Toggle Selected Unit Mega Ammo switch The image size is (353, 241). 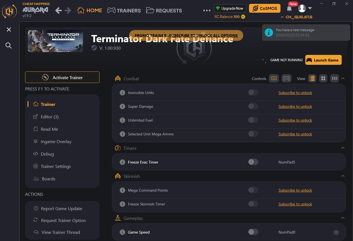[x=253, y=134]
